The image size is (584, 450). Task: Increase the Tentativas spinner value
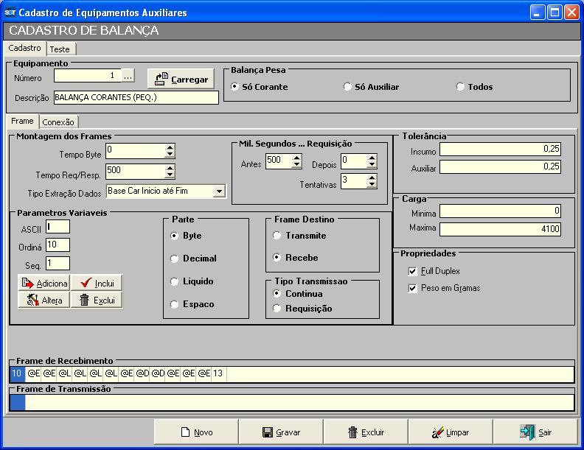click(372, 177)
